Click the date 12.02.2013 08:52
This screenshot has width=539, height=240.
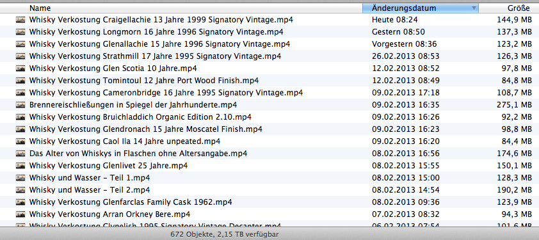406,68
